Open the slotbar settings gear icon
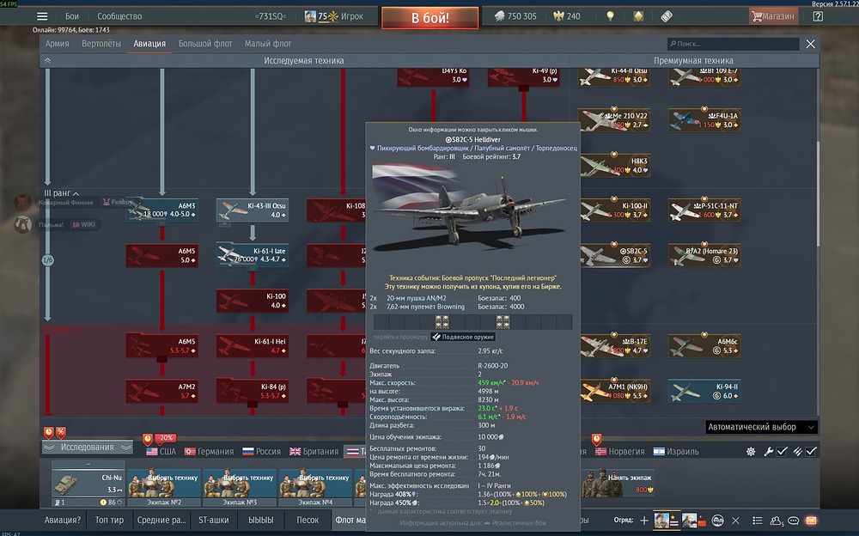 point(751,452)
